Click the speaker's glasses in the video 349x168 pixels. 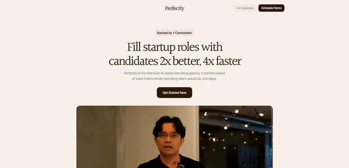169,136
